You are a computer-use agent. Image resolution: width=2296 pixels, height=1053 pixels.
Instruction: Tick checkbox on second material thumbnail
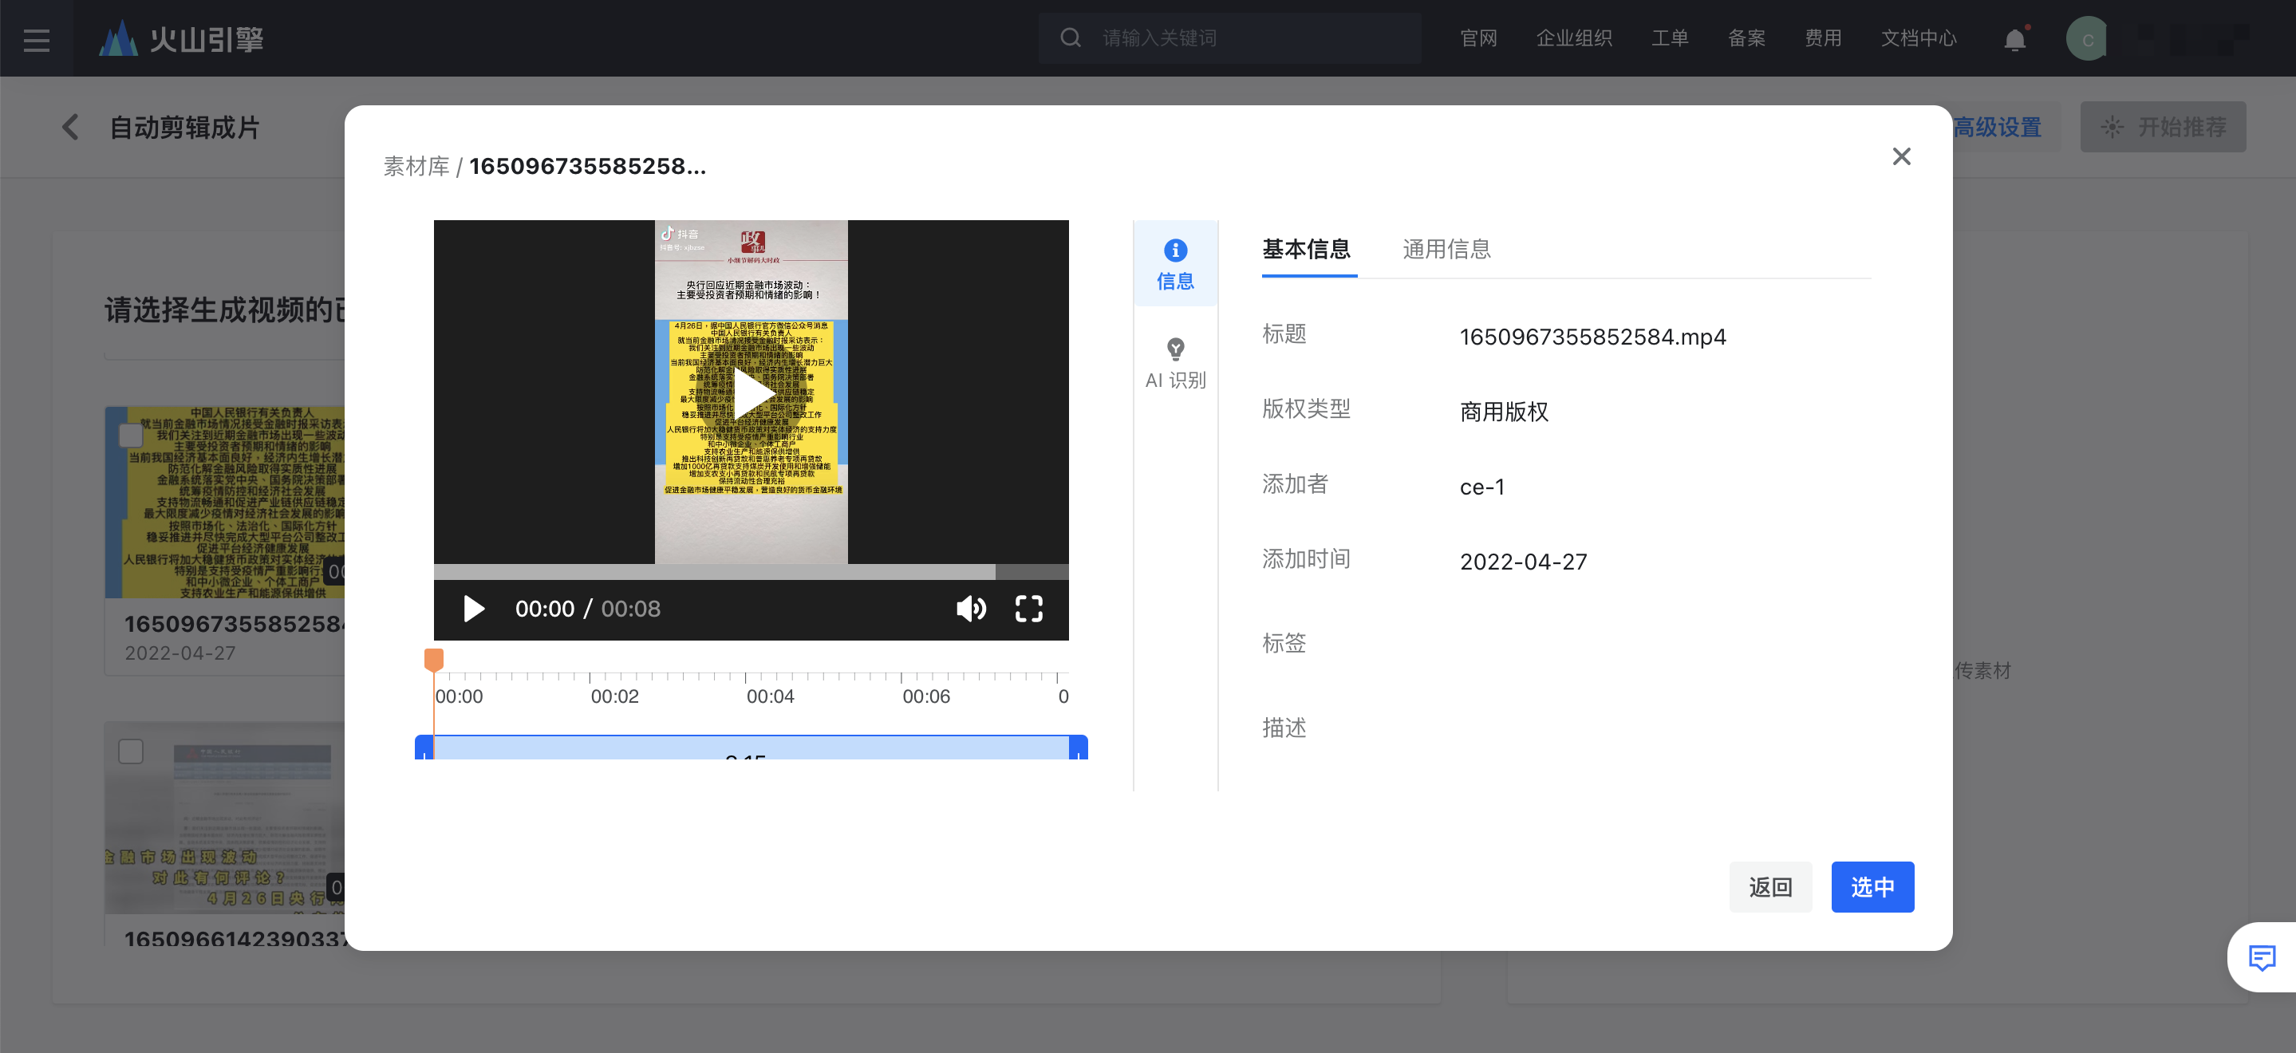131,751
